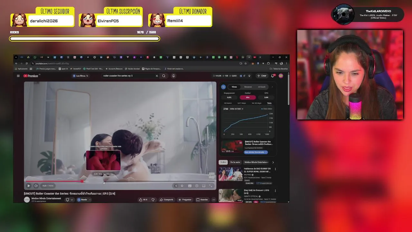The height and width of the screenshot is (232, 412).
Task: Run search with the magnifier button
Action: 164,76
